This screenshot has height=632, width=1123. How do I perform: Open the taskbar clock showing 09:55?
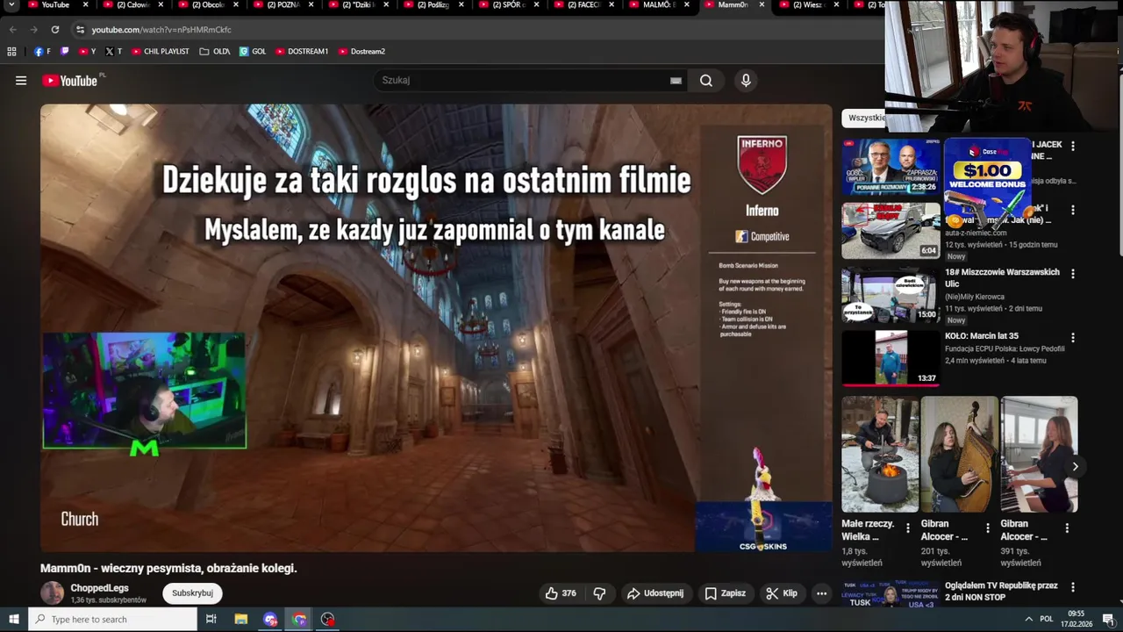[1076, 620]
